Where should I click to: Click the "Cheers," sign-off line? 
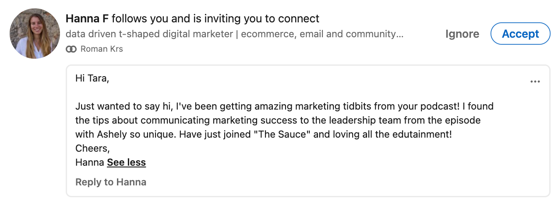92,149
